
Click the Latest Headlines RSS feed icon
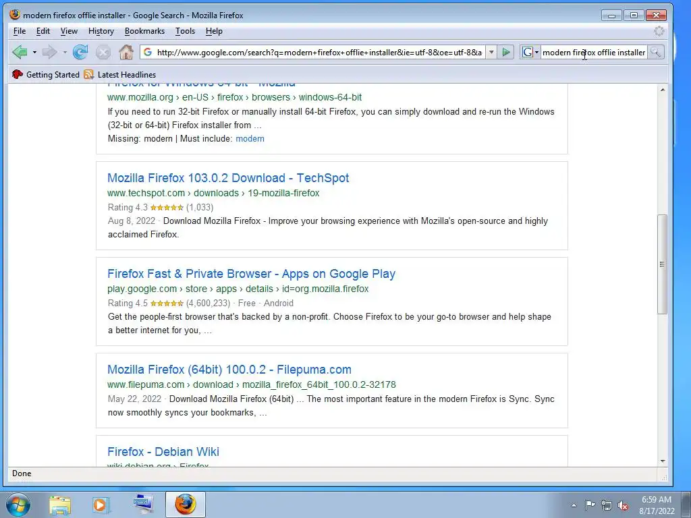point(88,74)
